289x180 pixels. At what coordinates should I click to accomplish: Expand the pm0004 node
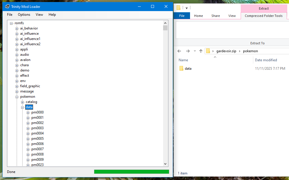[x=28, y=134]
